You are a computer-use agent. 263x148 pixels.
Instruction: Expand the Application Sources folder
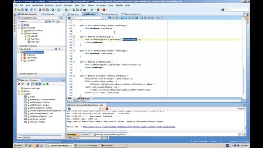pos(22,31)
